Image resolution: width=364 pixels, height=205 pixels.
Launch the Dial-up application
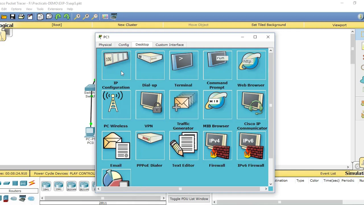pos(150,65)
